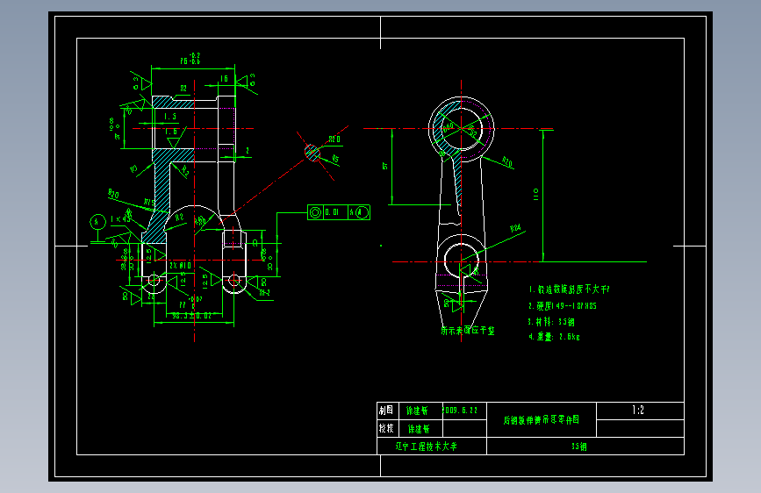Click the 16 dimension at top of left view
The width and height of the screenshot is (761, 493).
click(224, 79)
